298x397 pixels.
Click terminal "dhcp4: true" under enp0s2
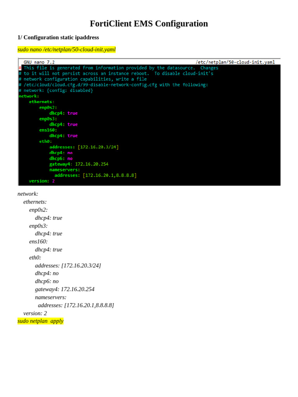64,113
